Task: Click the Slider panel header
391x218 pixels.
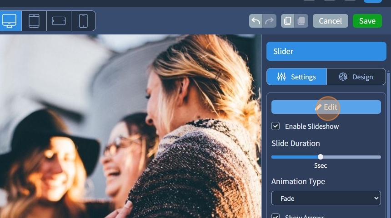Action: pyautogui.click(x=326, y=51)
